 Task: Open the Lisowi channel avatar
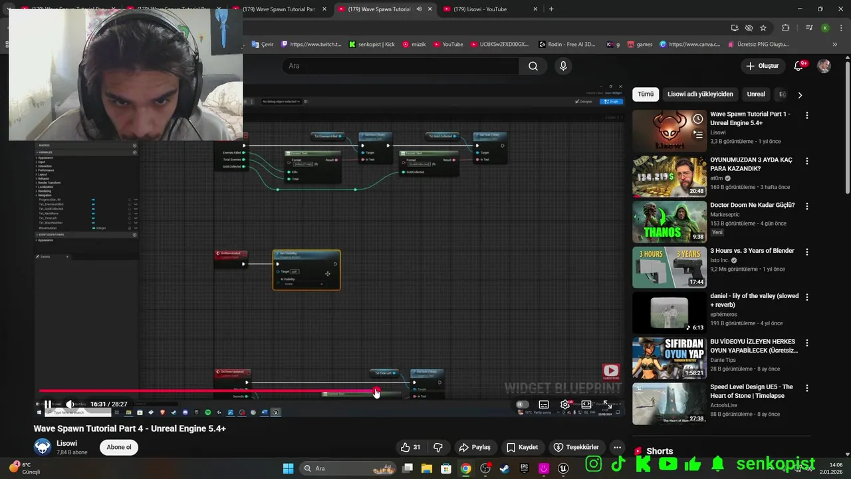pos(43,447)
